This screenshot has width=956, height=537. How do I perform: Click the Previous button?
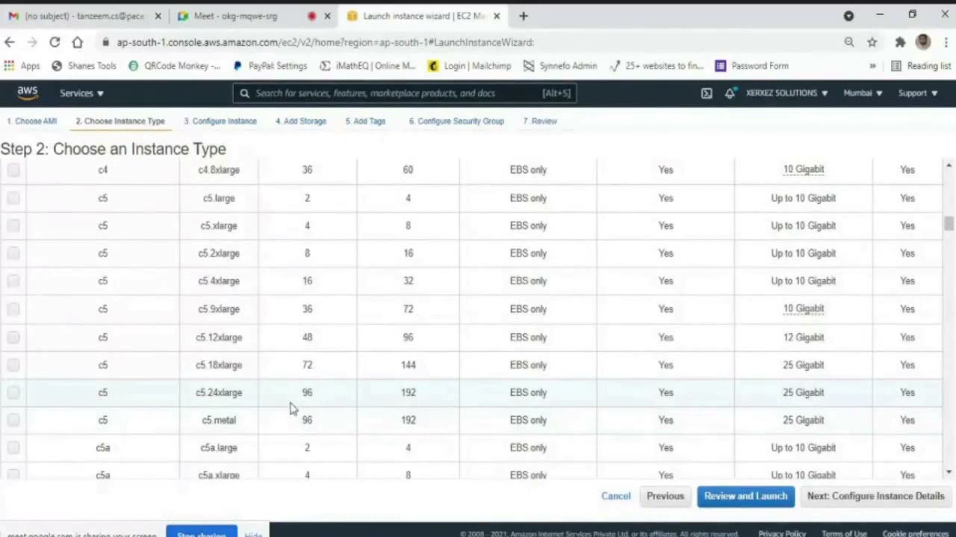665,496
